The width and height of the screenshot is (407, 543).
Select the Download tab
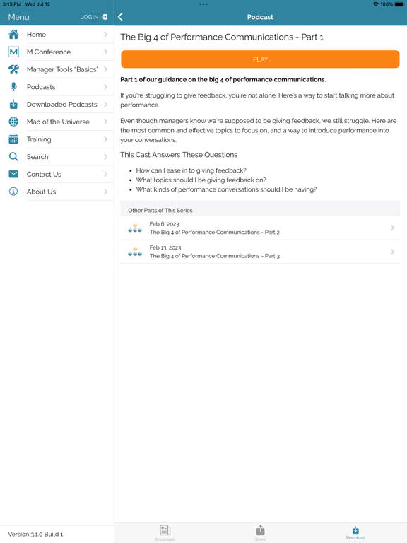tap(355, 532)
